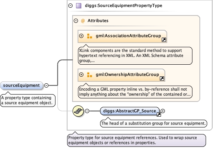Expand gml:AssociationAttributeGroup
Image resolution: width=213 pixels, height=148 pixels.
[81, 36]
